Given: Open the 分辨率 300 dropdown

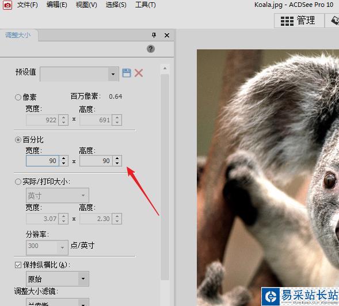Looking at the screenshot, I should coord(47,247).
